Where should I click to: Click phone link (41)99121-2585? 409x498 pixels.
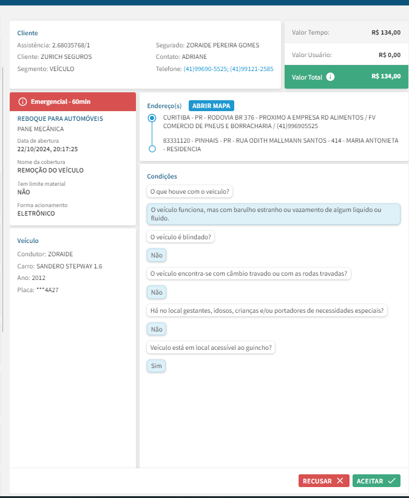(x=251, y=69)
